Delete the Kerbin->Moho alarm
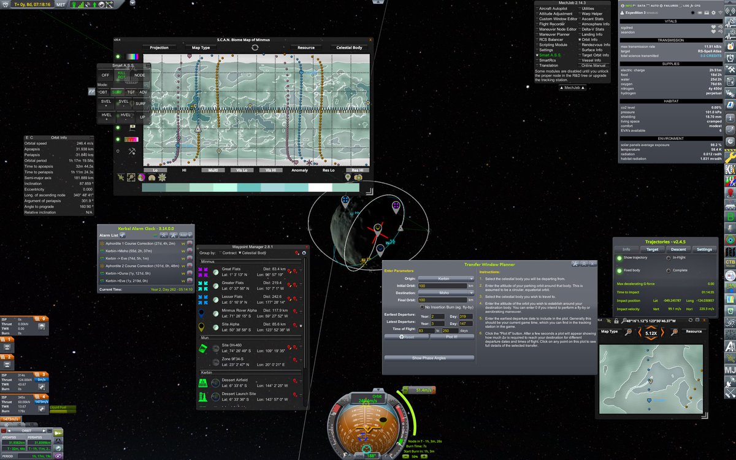 pyautogui.click(x=190, y=251)
